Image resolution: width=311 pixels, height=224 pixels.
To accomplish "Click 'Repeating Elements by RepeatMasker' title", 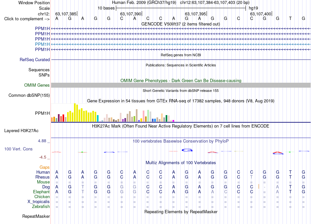I will click(181, 212).
